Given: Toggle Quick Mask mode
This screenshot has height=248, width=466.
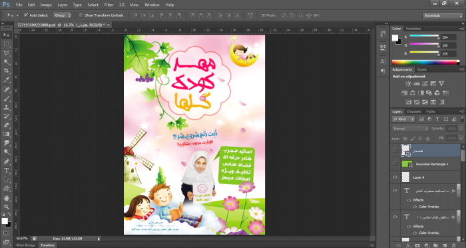Looking at the screenshot, I should 6,233.
